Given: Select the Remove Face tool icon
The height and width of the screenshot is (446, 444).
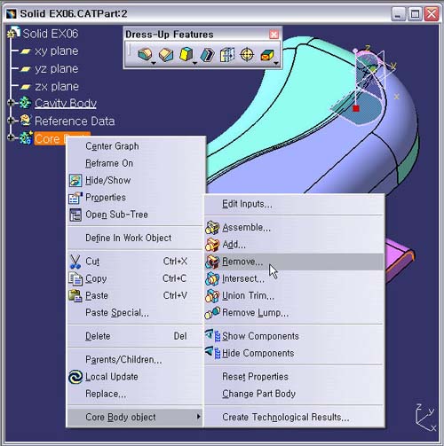Looking at the screenshot, I should pyautogui.click(x=267, y=55).
